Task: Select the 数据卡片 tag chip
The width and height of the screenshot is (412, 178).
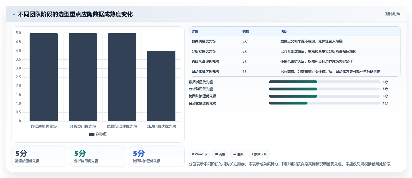Action: (x=259, y=154)
